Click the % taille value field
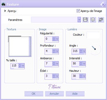Viewport: 107px width, 100px height. tap(15, 65)
